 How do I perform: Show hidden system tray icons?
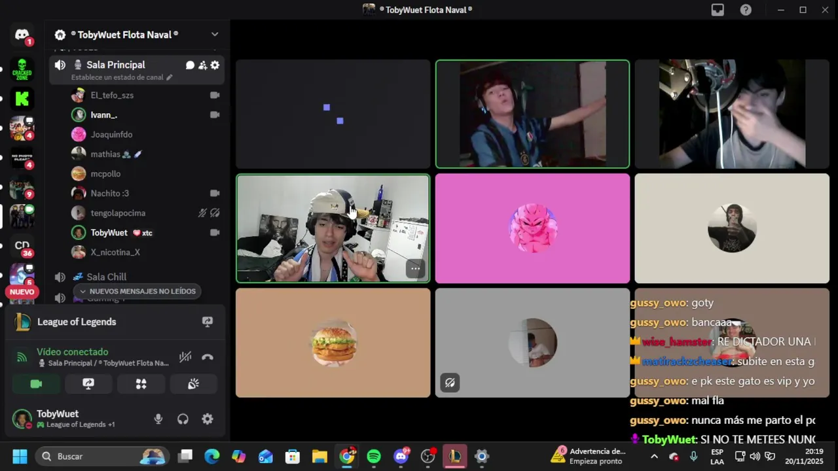click(654, 456)
